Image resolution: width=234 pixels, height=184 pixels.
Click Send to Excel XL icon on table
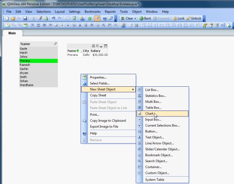pyautogui.click(x=97, y=46)
